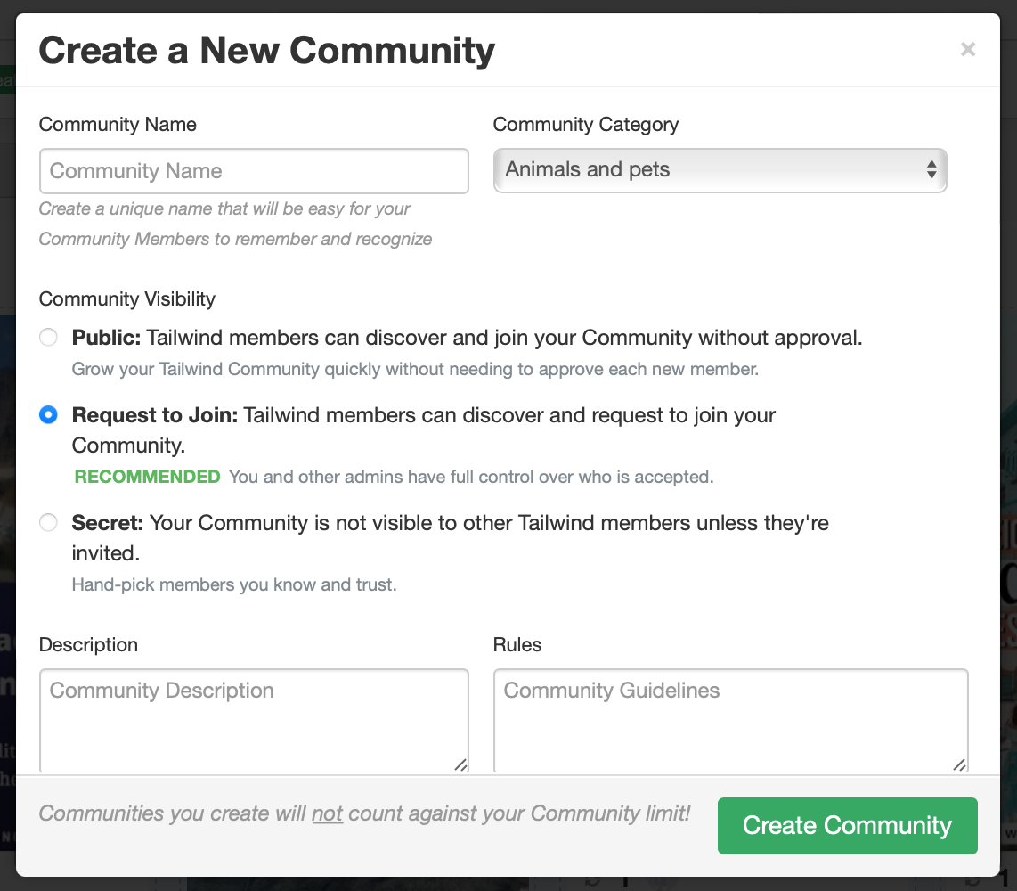The width and height of the screenshot is (1017, 891).
Task: Select the Public visibility radio button
Action: coord(48,338)
